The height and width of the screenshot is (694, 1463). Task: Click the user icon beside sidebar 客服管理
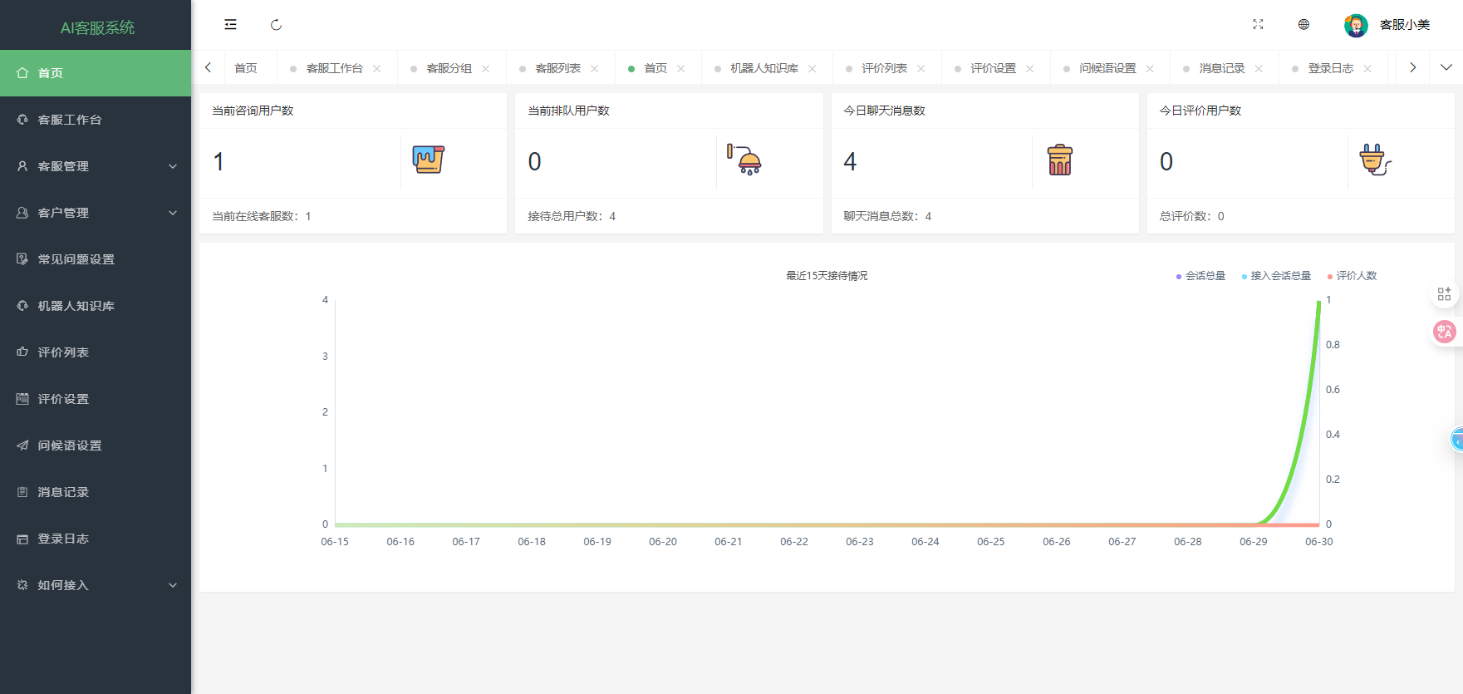tap(22, 166)
